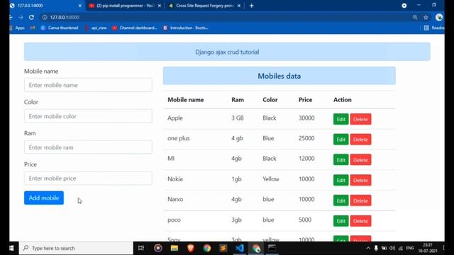This screenshot has width=454, height=255.
Task: Open Task View on the taskbar
Action: pos(141,248)
